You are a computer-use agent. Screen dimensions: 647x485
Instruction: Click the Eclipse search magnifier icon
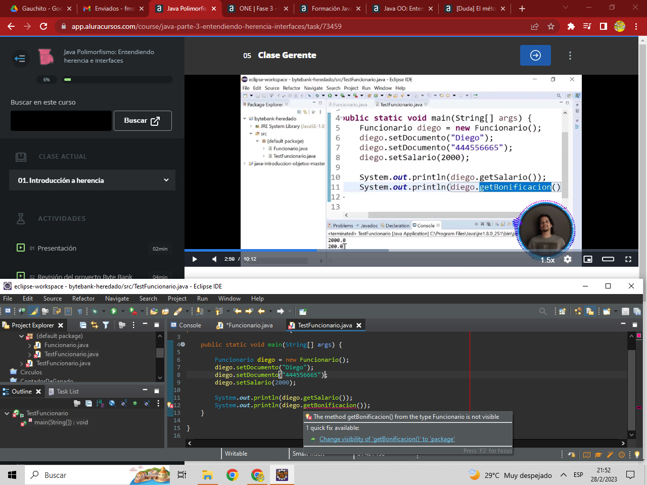pyautogui.click(x=542, y=311)
